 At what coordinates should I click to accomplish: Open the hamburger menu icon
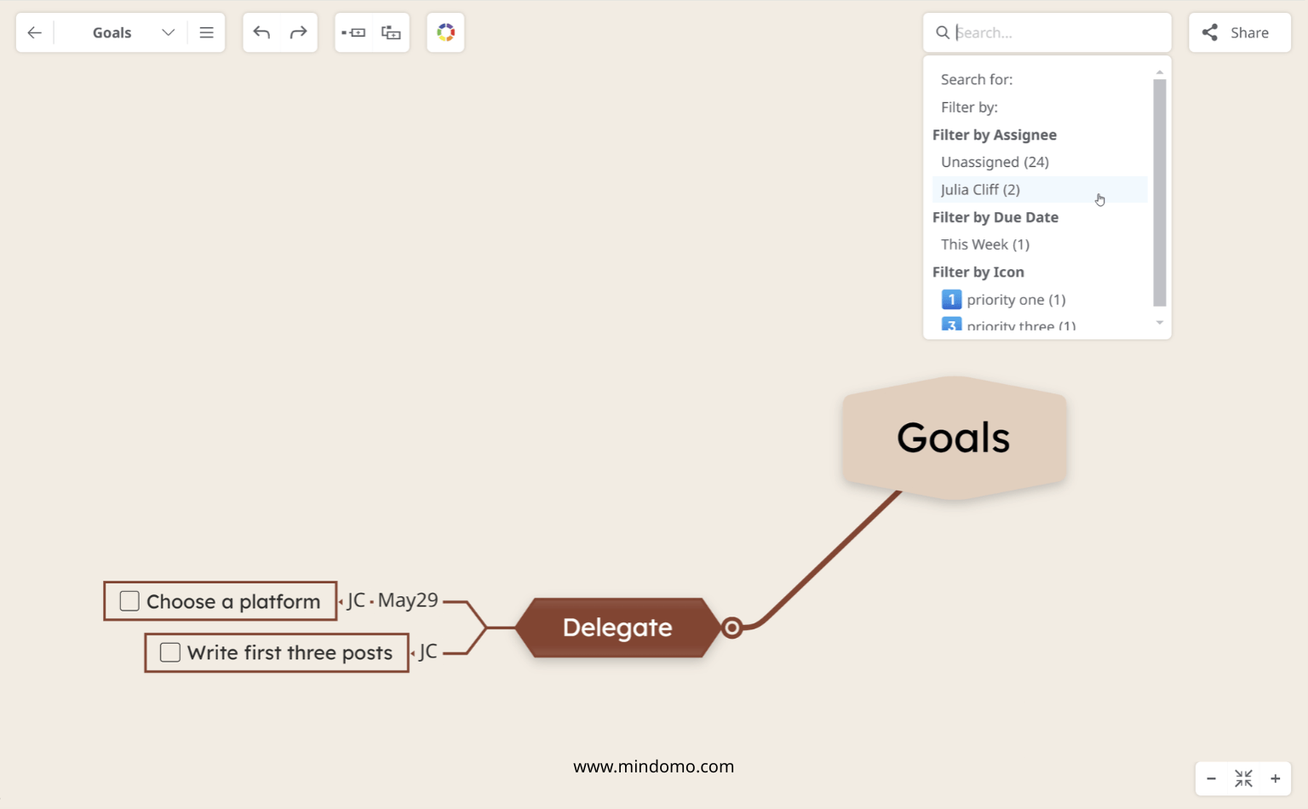click(x=206, y=32)
